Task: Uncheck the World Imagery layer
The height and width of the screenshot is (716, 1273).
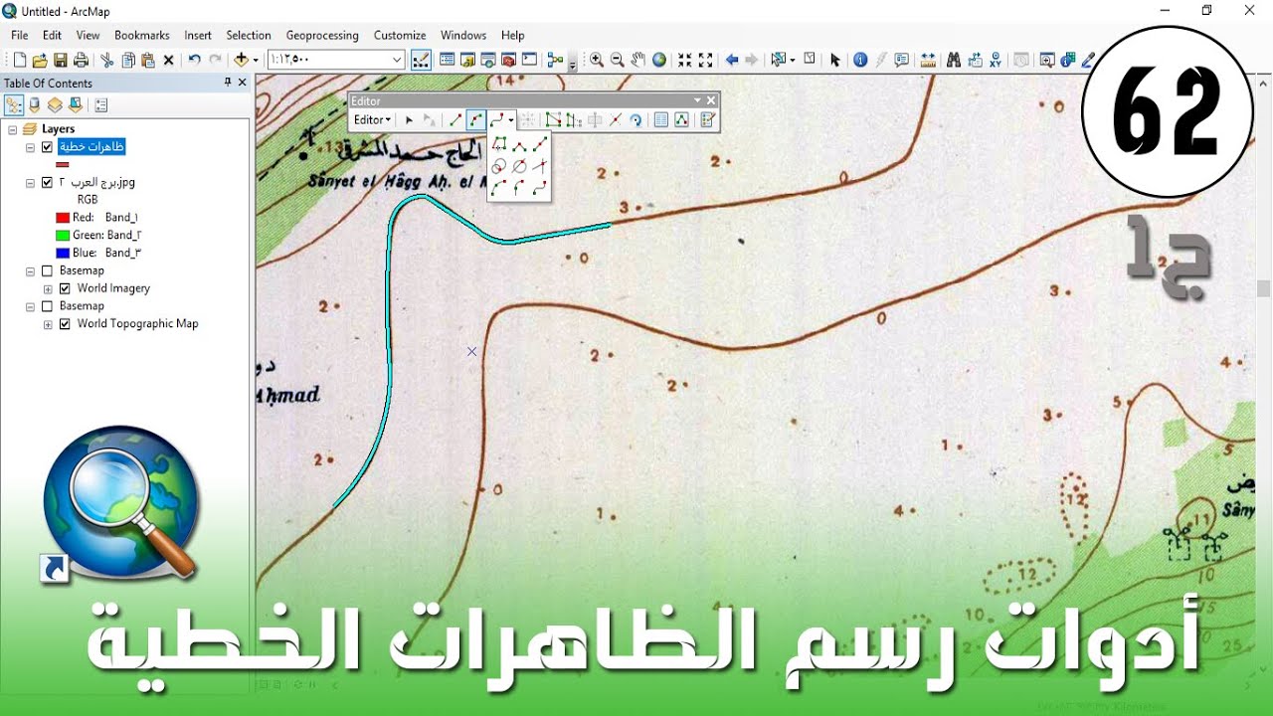Action: 65,288
